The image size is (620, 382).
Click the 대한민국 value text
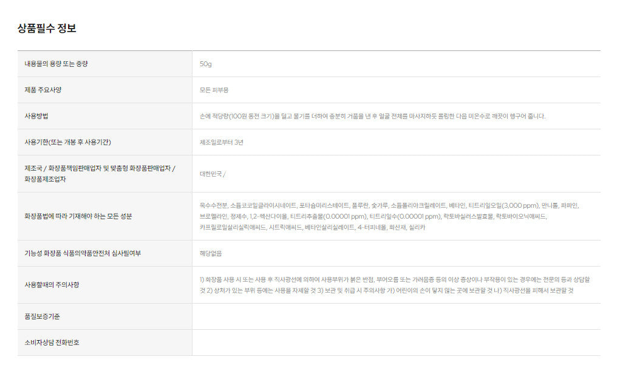(213, 174)
